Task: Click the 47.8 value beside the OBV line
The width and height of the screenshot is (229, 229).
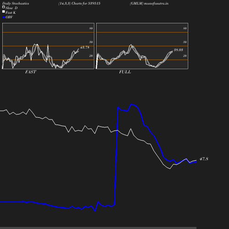Action: pos(204,159)
